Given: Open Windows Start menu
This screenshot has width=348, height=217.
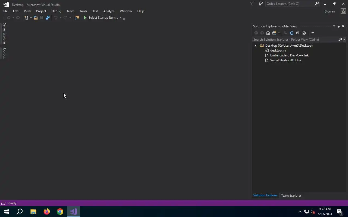Looking at the screenshot, I should pos(7,212).
